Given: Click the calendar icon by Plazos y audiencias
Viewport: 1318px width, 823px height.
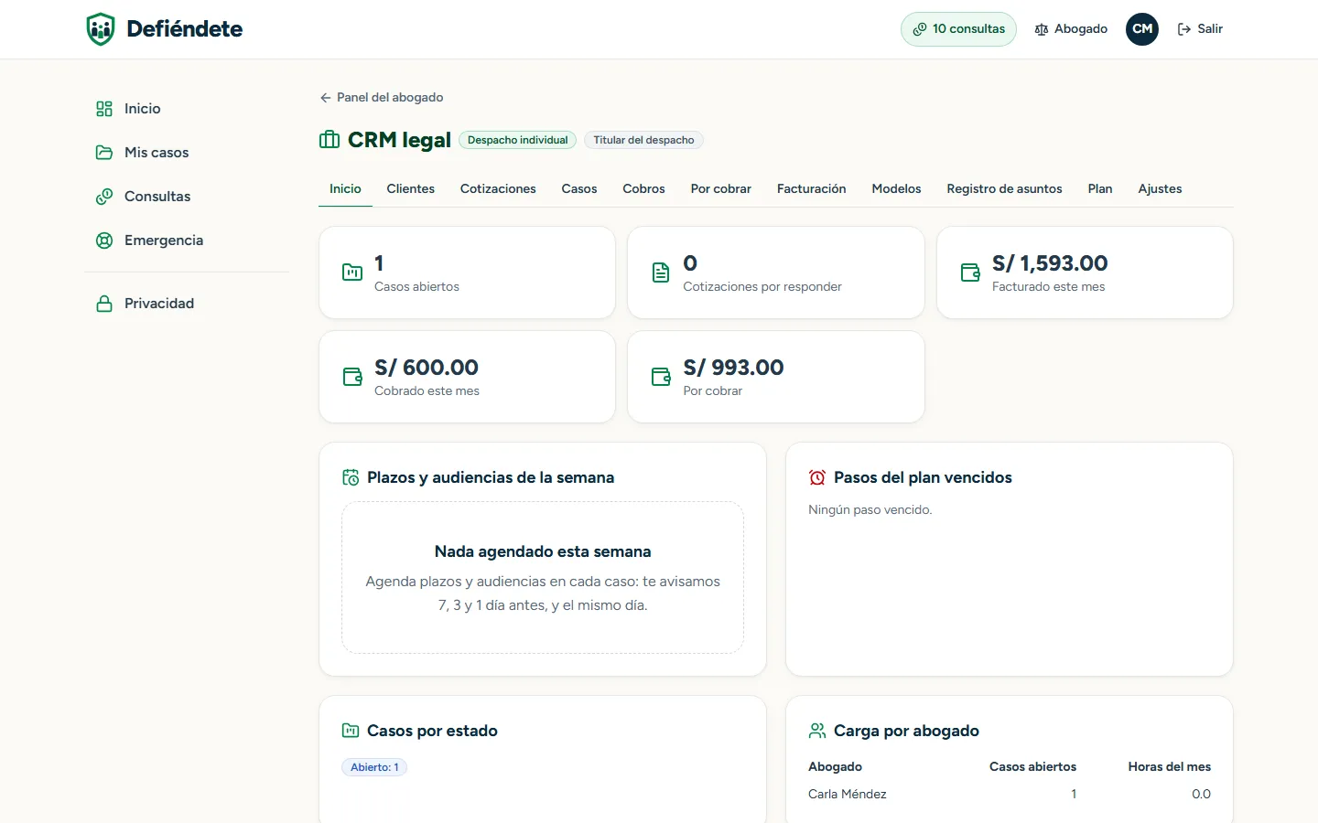Looking at the screenshot, I should (351, 477).
